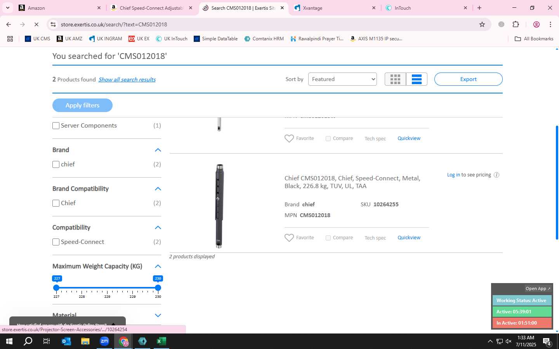
Task: Open the UK INGRAM bookmark
Action: 105,39
